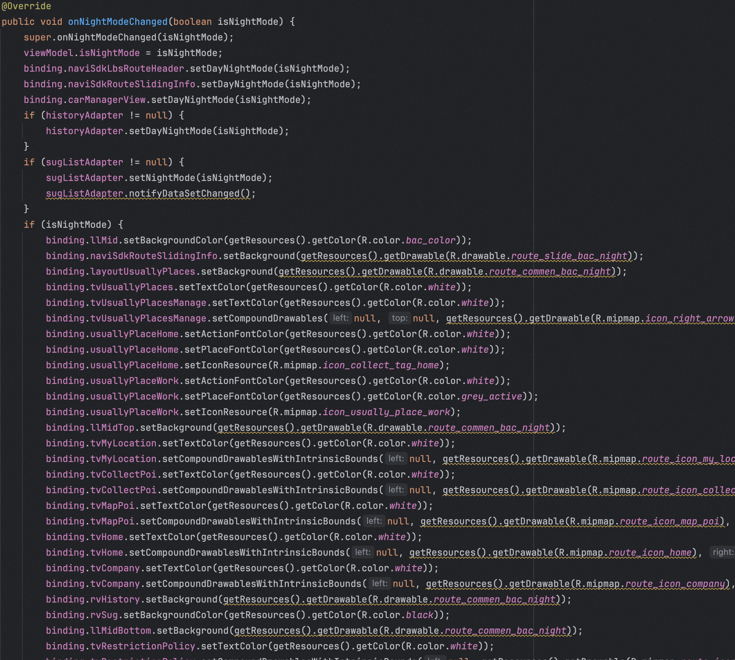This screenshot has width=735, height=660.
Task: Click the grey_active color resource
Action: (x=491, y=396)
